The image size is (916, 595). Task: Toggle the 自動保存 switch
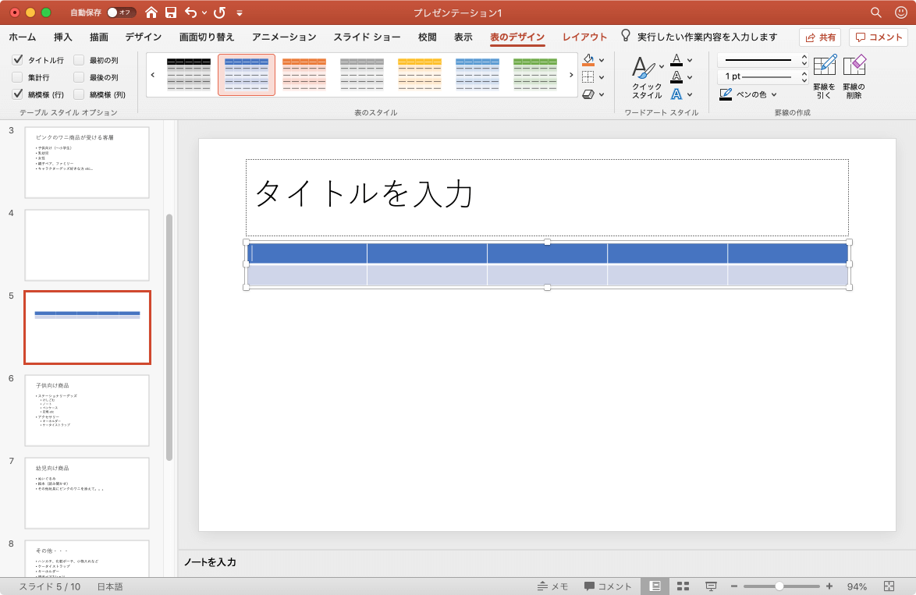121,12
